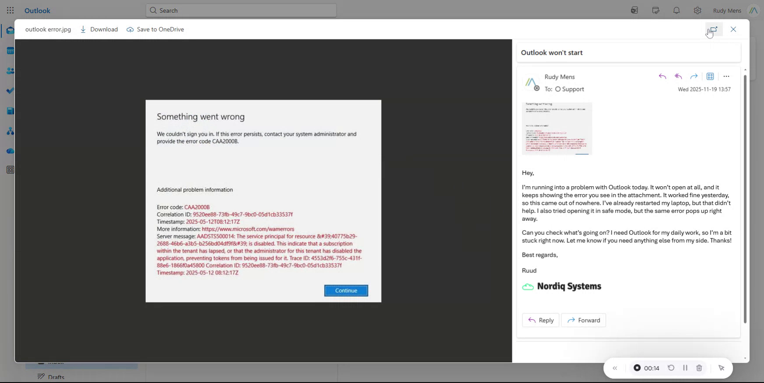
Task: Click the Reply arrow icon in message header
Action: [x=662, y=77]
